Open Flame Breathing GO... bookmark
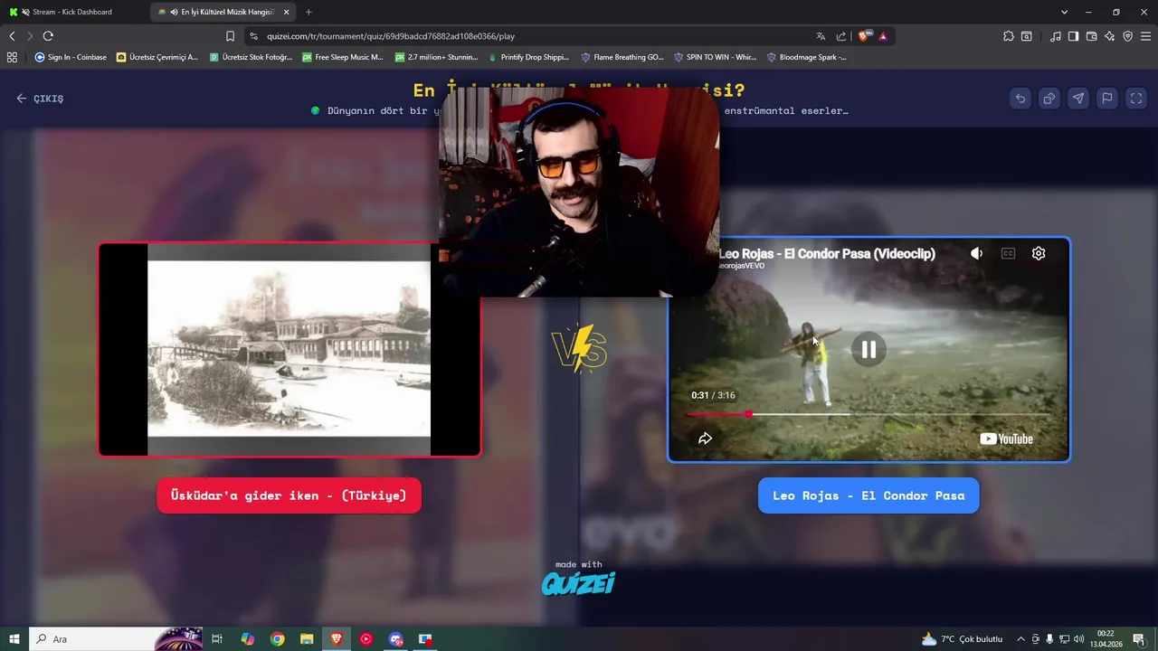1158x651 pixels. [622, 57]
